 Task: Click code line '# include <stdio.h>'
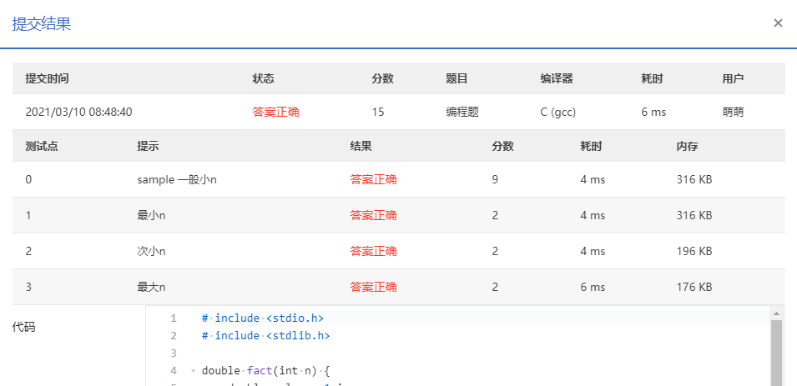(x=263, y=318)
